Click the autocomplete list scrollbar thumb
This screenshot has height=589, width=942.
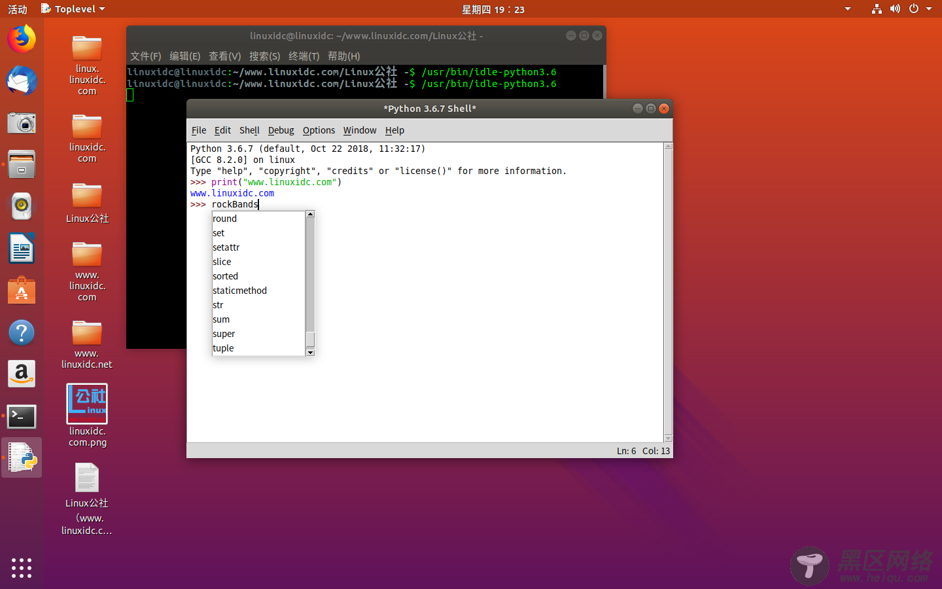pos(311,340)
